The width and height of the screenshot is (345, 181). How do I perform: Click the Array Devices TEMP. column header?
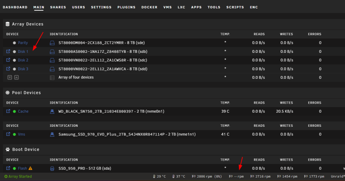pos(225,34)
